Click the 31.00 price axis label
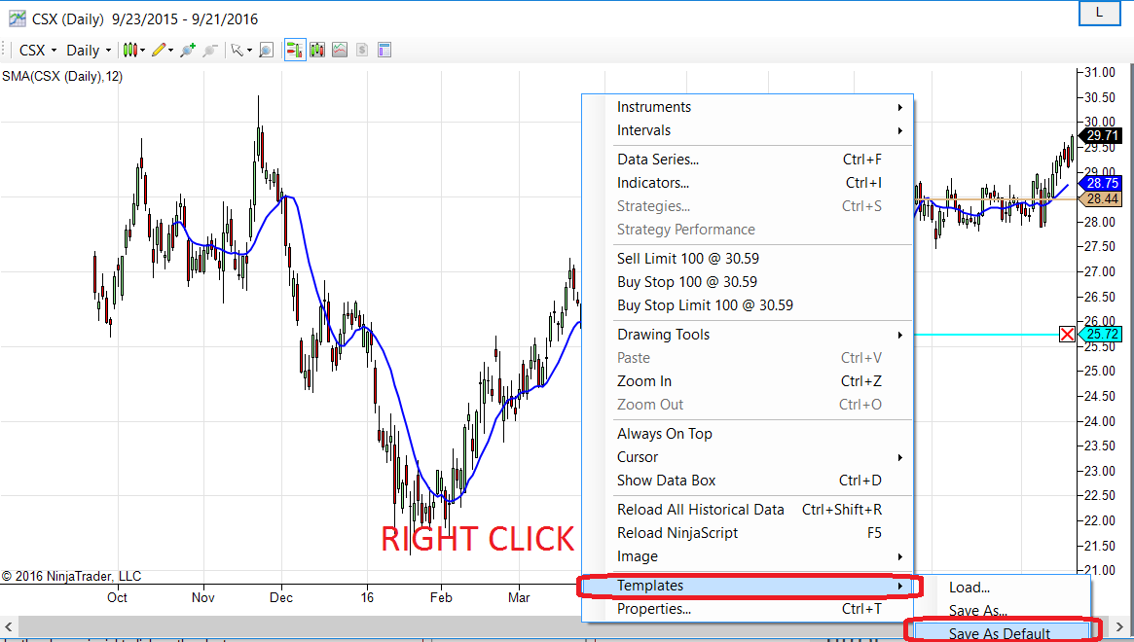 (1099, 72)
